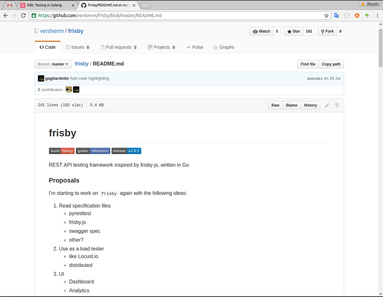Click the gray circular extension icon
The width and height of the screenshot is (383, 297).
(x=347, y=16)
